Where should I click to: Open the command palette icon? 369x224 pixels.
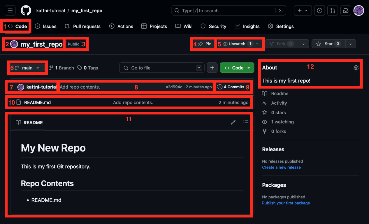tap(281, 11)
